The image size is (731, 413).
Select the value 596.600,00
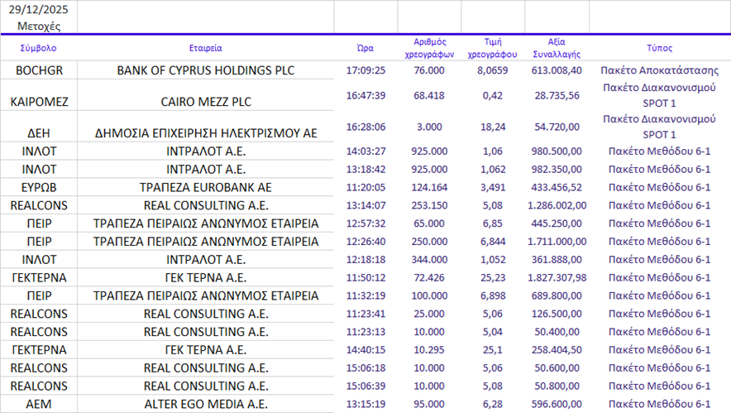[x=557, y=404]
